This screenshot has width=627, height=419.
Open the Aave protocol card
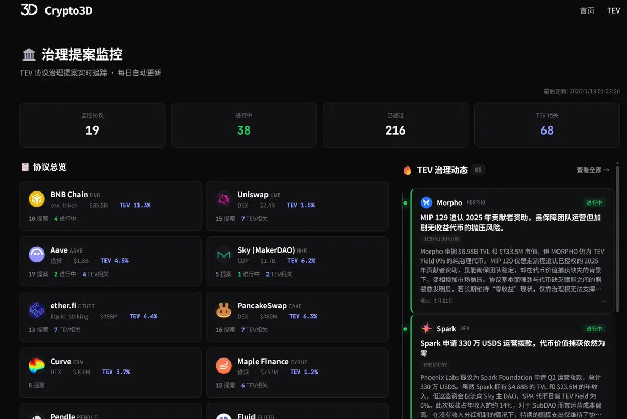(110, 261)
